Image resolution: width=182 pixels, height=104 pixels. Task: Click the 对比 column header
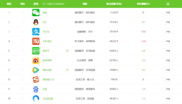click(x=22, y=4)
